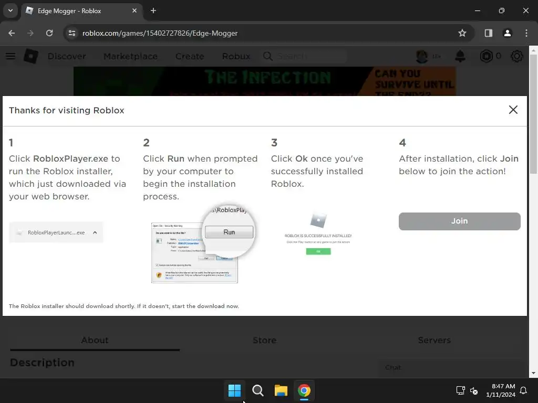Close the Edge Mogger browser tab
Image resolution: width=538 pixels, height=403 pixels.
[x=134, y=10]
